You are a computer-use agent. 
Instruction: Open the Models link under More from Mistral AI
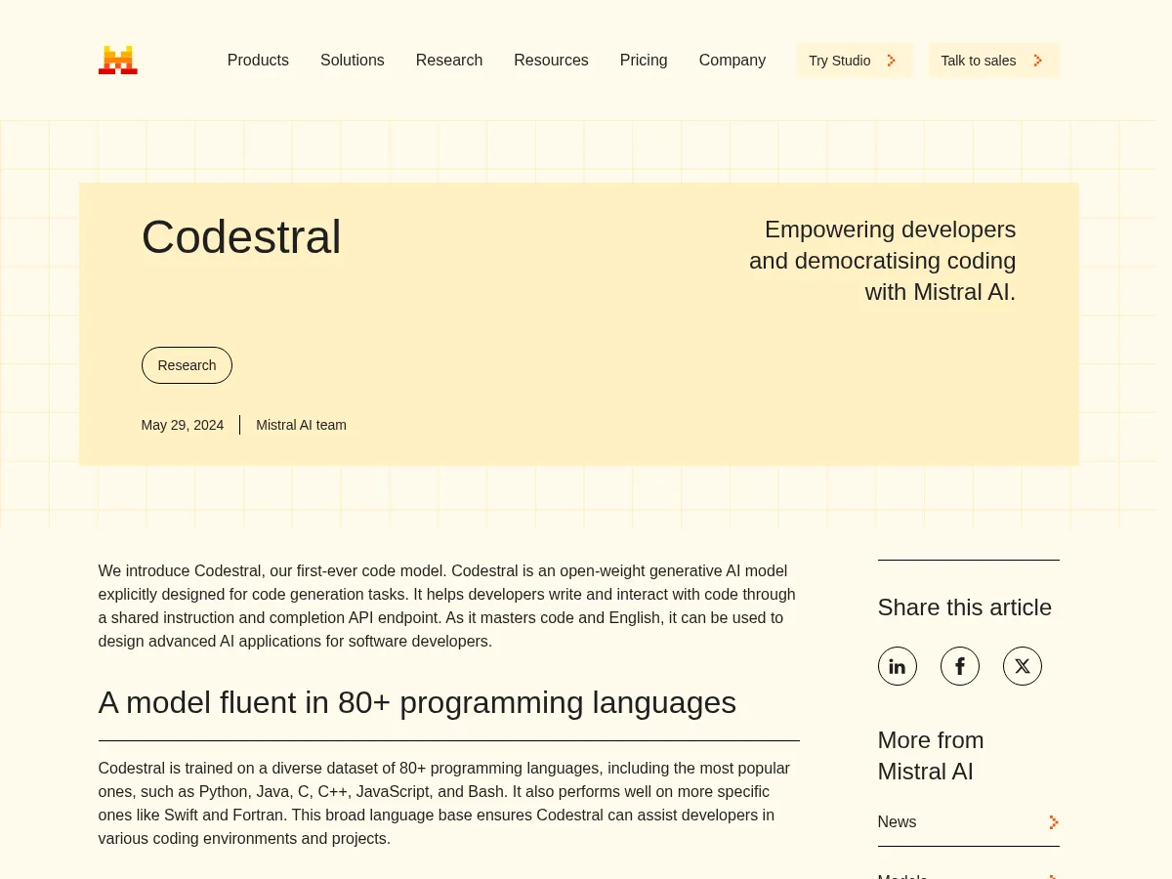901,875
